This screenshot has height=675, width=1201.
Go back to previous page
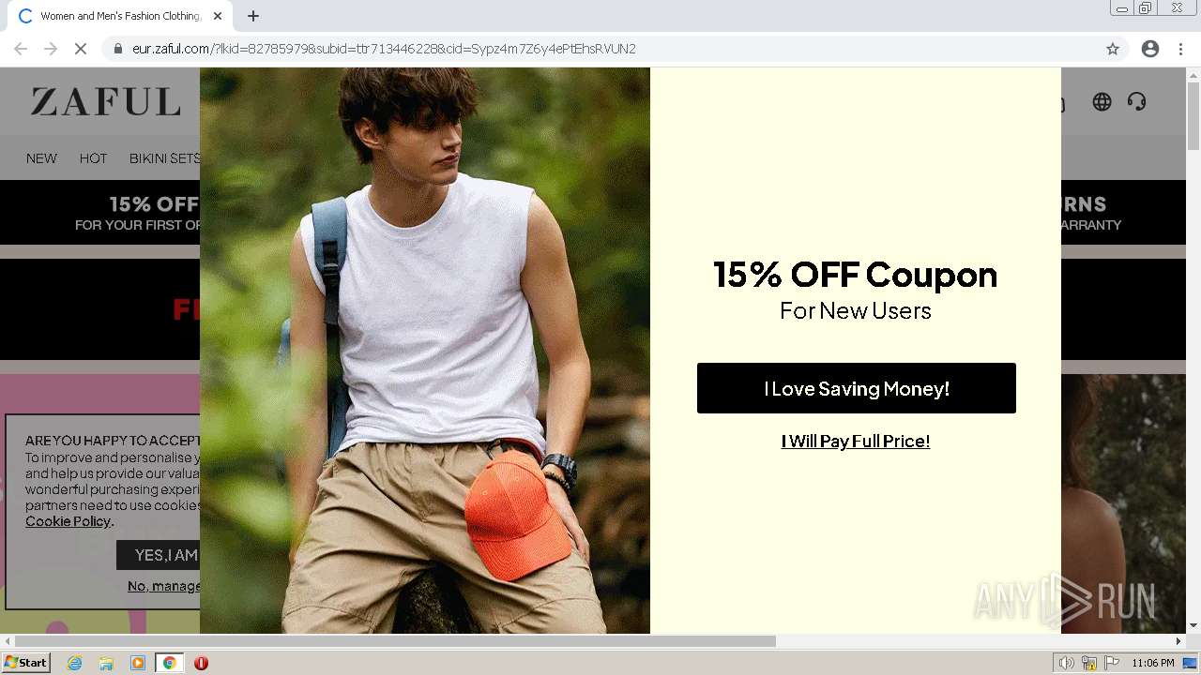[21, 49]
